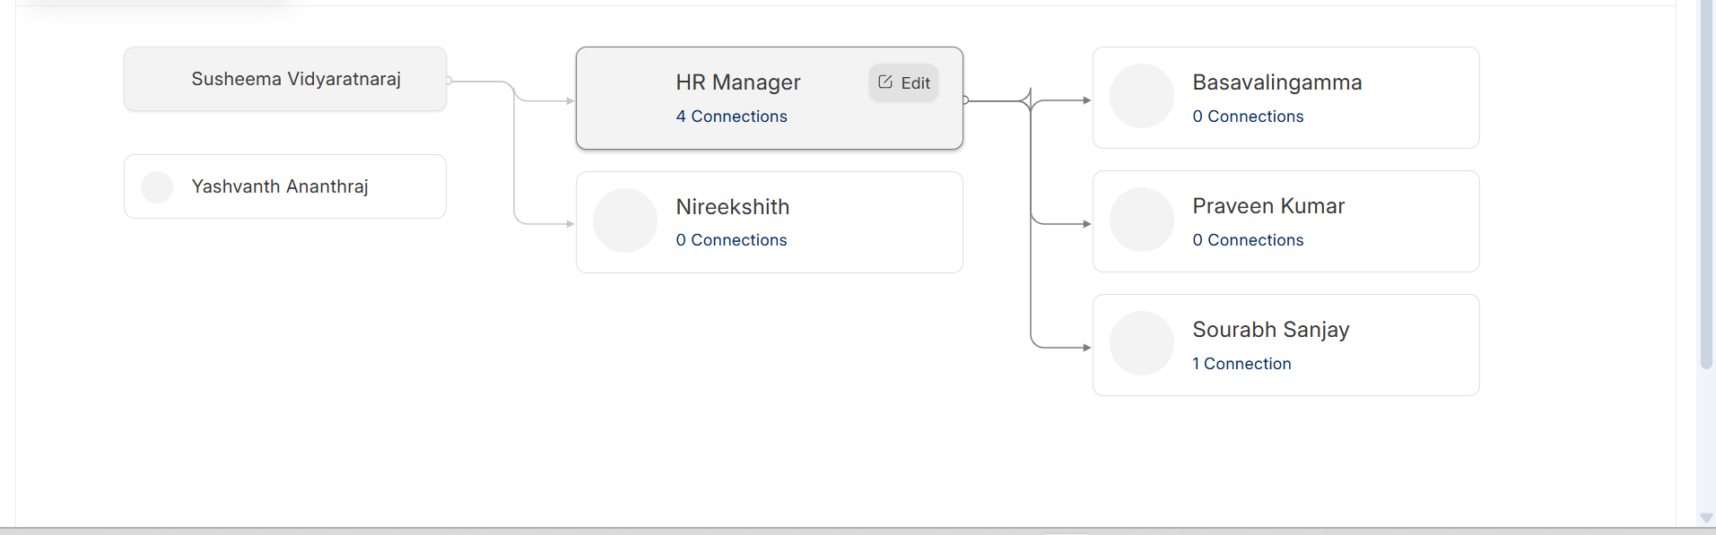
Task: Choose the Sourabh Sanjay name text
Action: click(x=1270, y=330)
